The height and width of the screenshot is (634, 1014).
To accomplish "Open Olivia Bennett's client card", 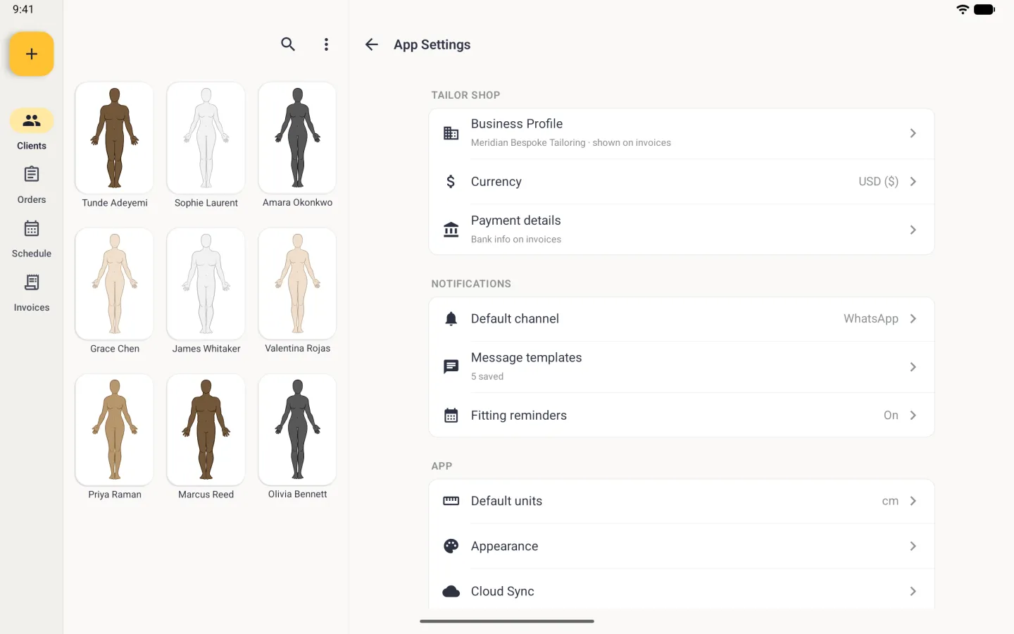I will [x=298, y=430].
